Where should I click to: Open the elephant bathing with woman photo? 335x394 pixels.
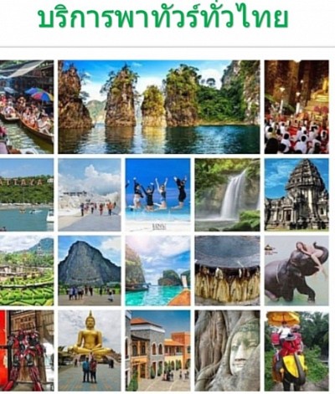pyautogui.click(x=296, y=270)
